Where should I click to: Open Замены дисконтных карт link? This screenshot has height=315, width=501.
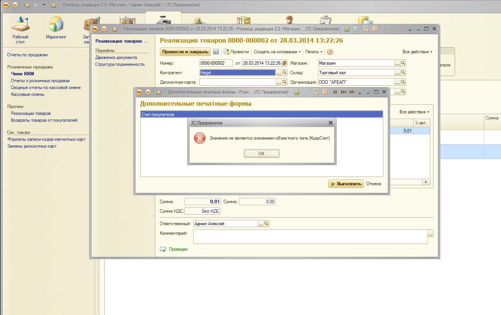click(32, 146)
